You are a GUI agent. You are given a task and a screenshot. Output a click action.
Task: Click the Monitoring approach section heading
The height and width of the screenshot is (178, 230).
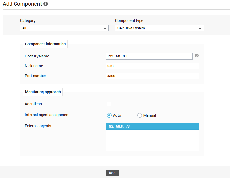[43, 92]
